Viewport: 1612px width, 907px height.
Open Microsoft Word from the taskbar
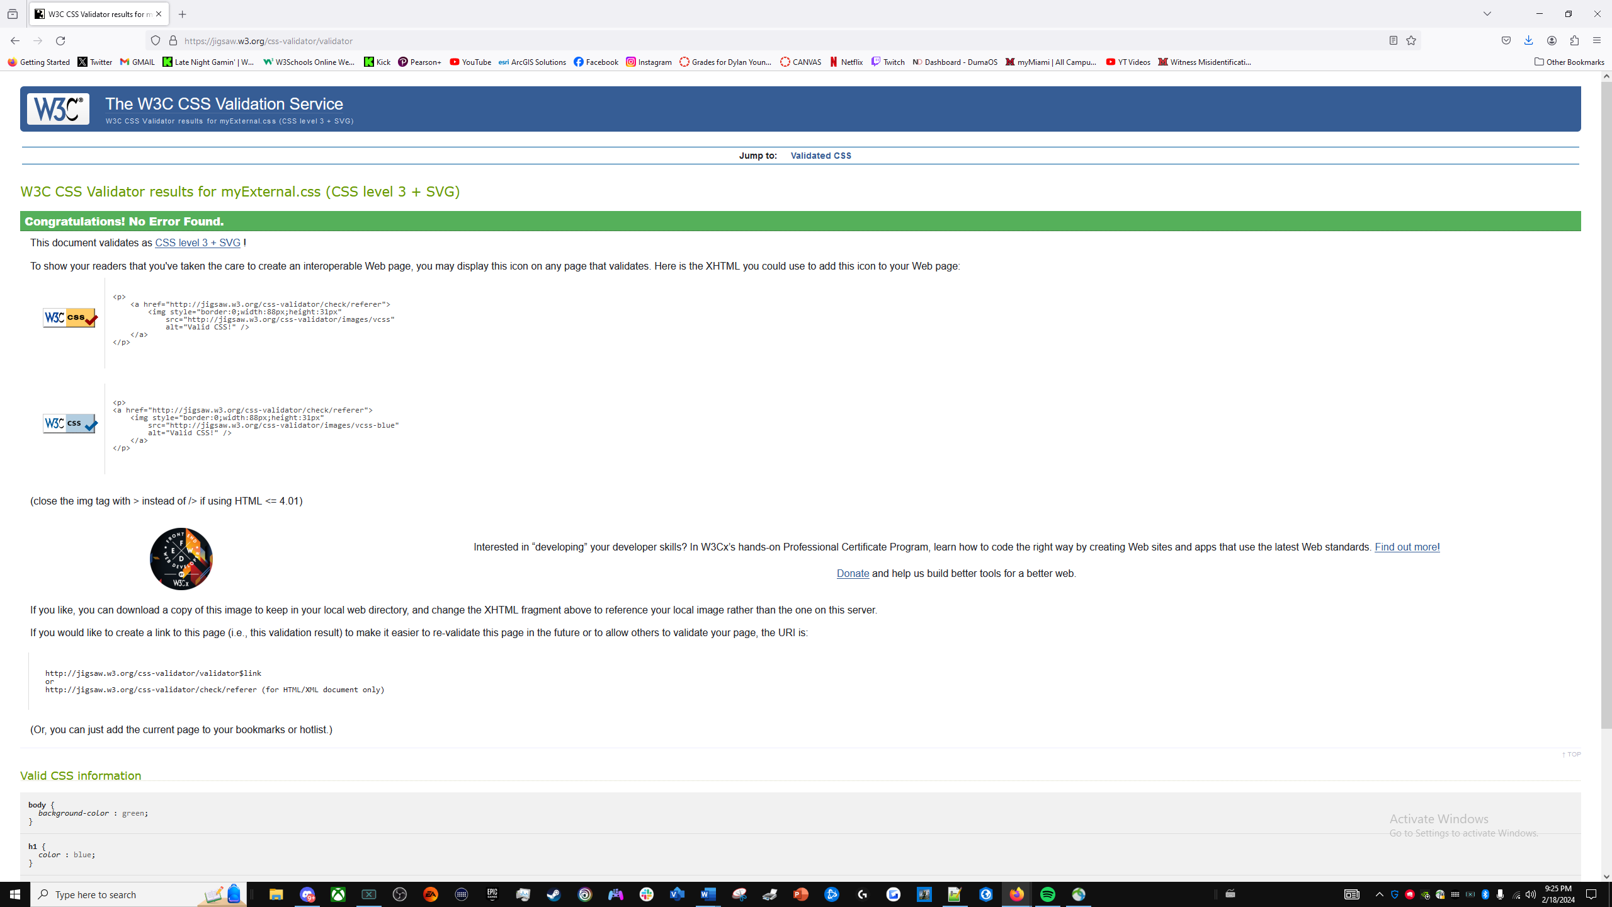coord(708,894)
